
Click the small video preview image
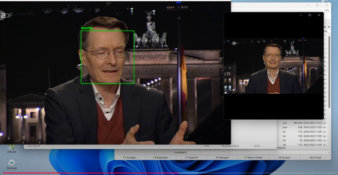point(274,66)
